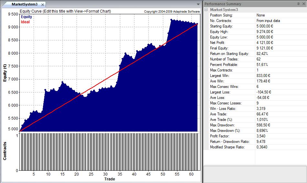The image size is (307, 183).
Task: Click the Percent Profitable value 51,61%
Action: pos(262,64)
